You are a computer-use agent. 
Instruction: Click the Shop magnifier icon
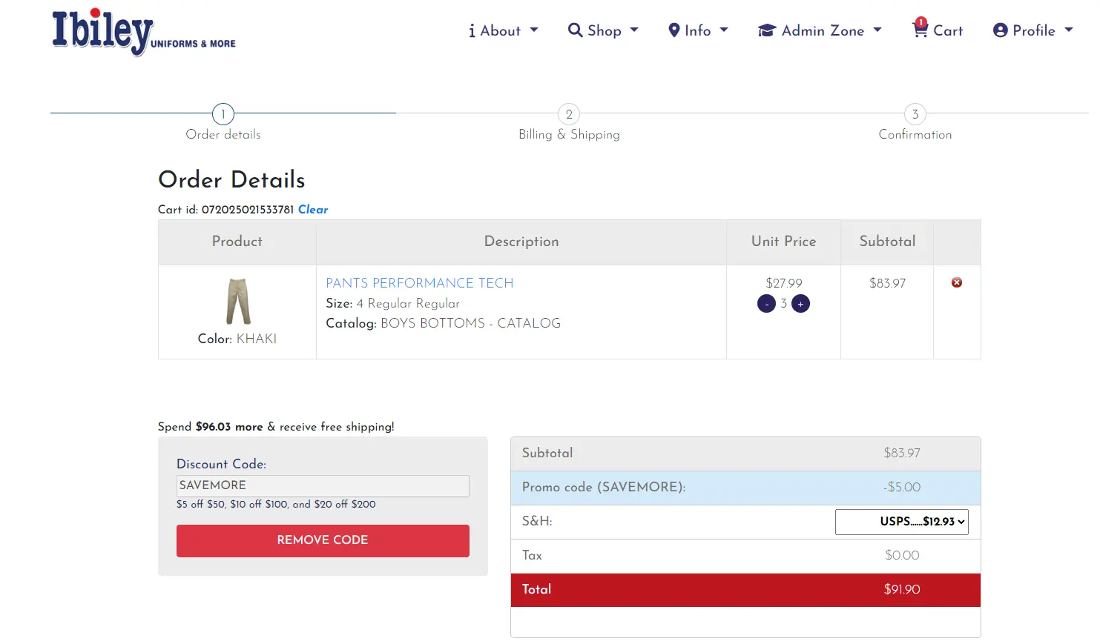click(575, 30)
